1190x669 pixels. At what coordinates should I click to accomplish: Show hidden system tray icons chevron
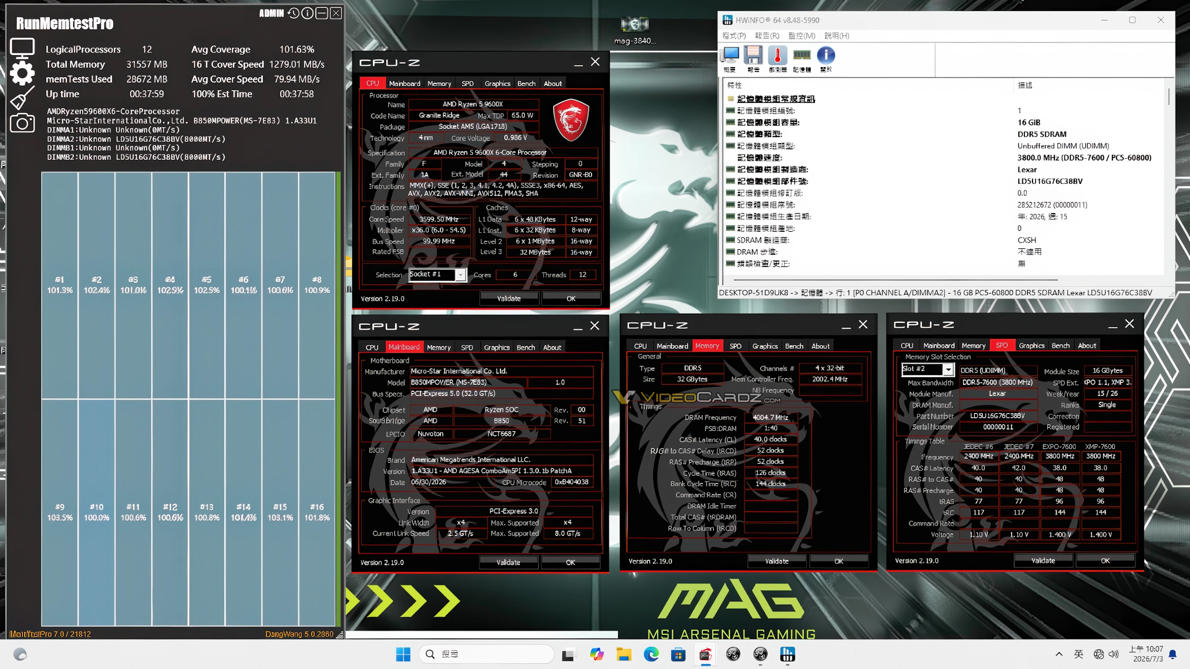[x=1059, y=654]
